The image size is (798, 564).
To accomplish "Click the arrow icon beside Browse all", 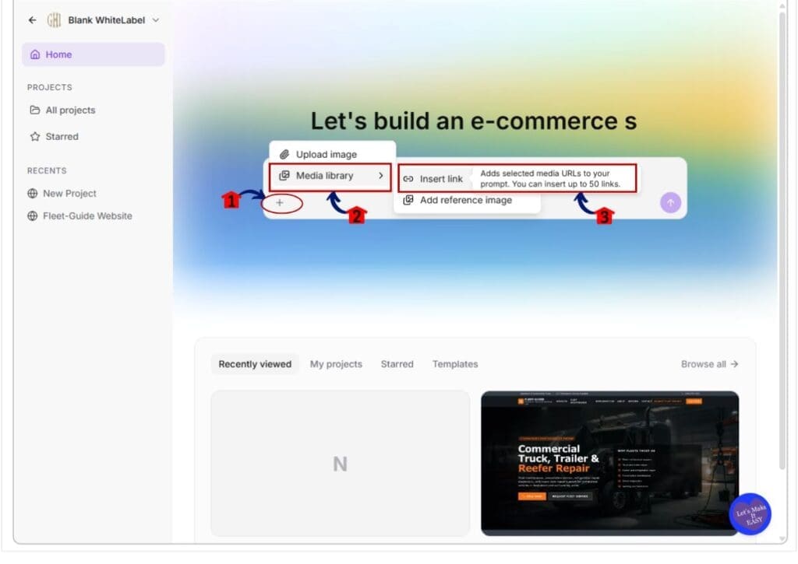I will [734, 364].
